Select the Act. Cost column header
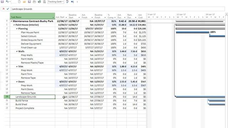The width and height of the screenshot is (228, 128). [142, 16]
